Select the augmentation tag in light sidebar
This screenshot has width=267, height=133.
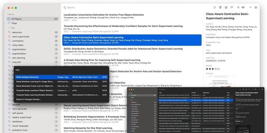click(33, 54)
